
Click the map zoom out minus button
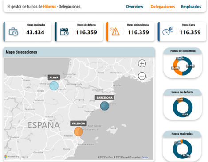[142, 76]
